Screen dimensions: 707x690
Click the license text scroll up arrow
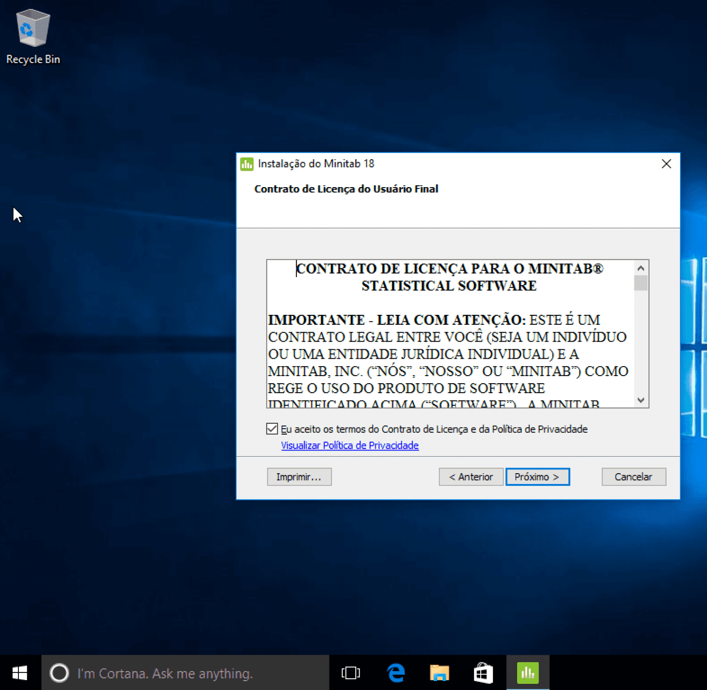(x=641, y=268)
